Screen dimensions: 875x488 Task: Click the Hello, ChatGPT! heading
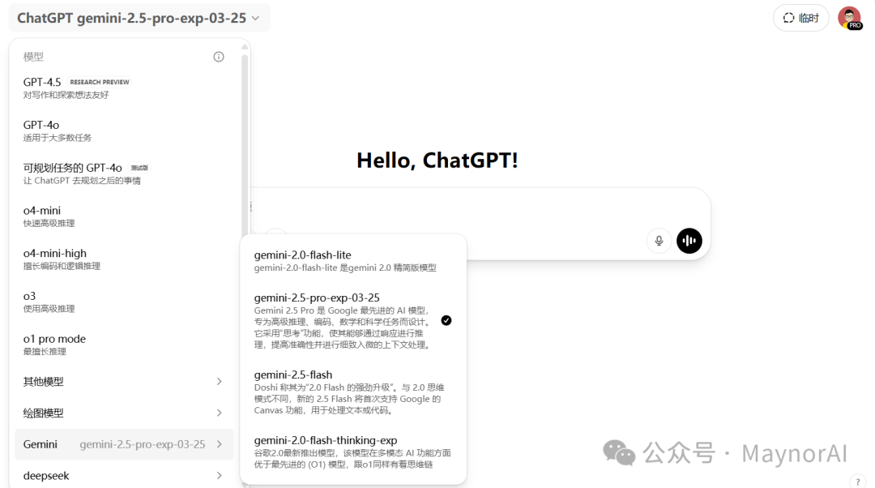(437, 161)
